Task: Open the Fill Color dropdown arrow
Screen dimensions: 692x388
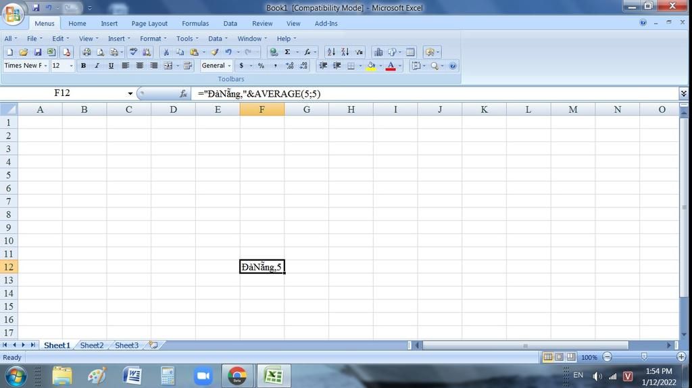Action: click(x=380, y=66)
